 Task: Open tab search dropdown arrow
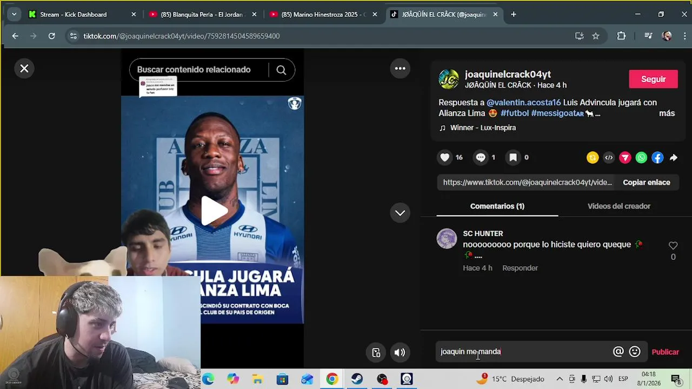click(14, 15)
